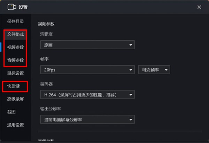Open the 高级录屏 section
This screenshot has height=143, width=209.
(x=15, y=99)
